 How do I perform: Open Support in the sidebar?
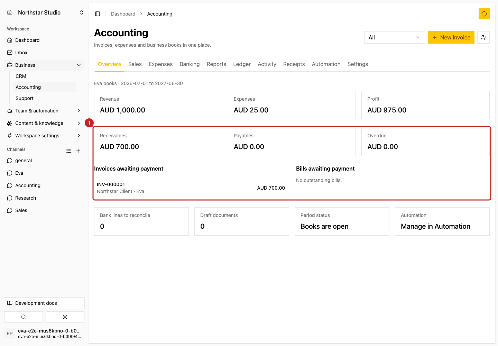pos(44,98)
